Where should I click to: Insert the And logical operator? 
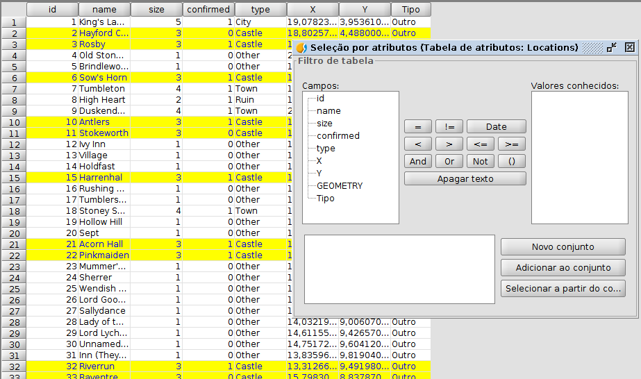(x=417, y=162)
